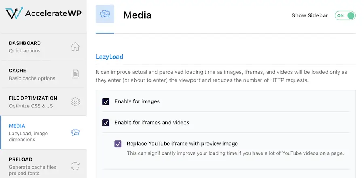Click the Preload refresh arrows icon

coord(75,166)
